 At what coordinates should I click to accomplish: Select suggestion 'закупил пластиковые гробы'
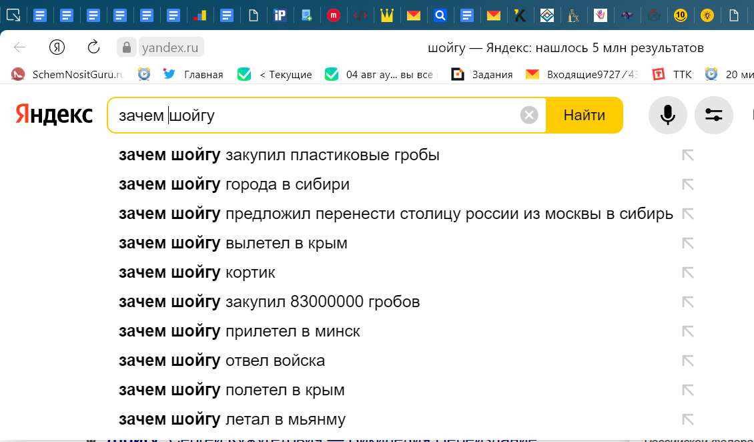280,156
